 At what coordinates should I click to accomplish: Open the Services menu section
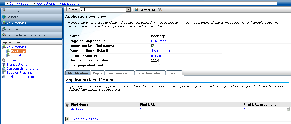(x=32, y=29)
